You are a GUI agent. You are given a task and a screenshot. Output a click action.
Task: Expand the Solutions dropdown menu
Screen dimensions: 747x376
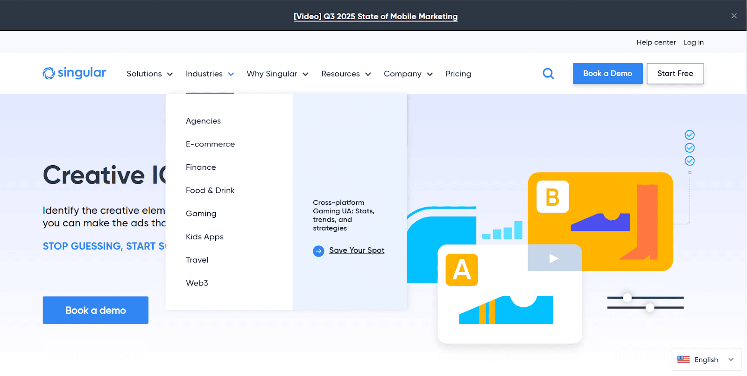(x=149, y=74)
